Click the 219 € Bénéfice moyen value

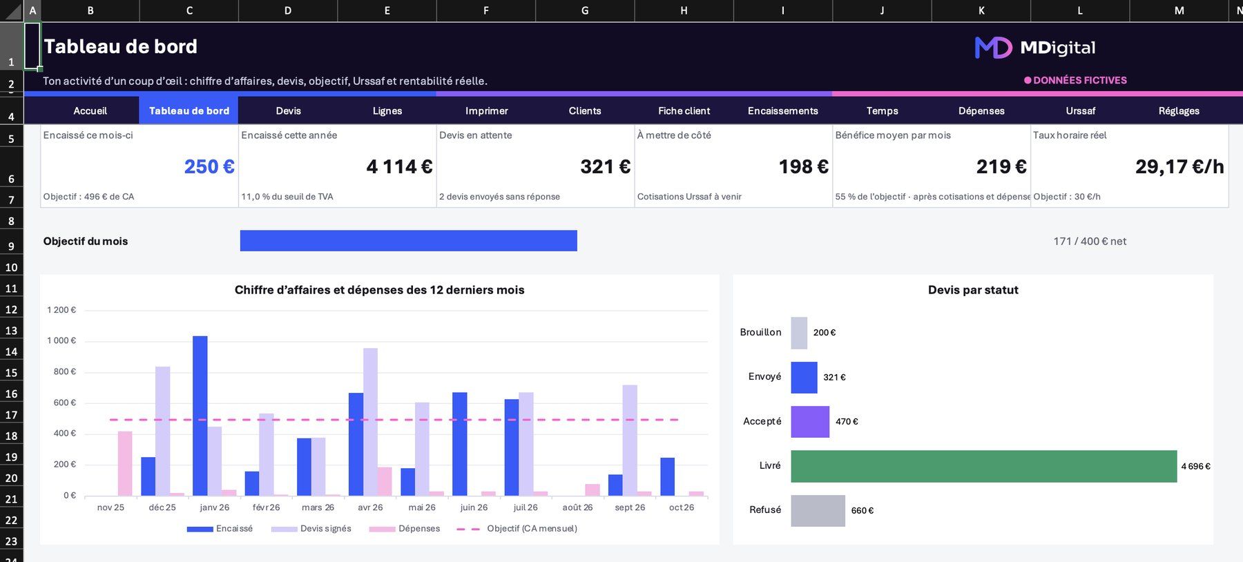point(1001,166)
